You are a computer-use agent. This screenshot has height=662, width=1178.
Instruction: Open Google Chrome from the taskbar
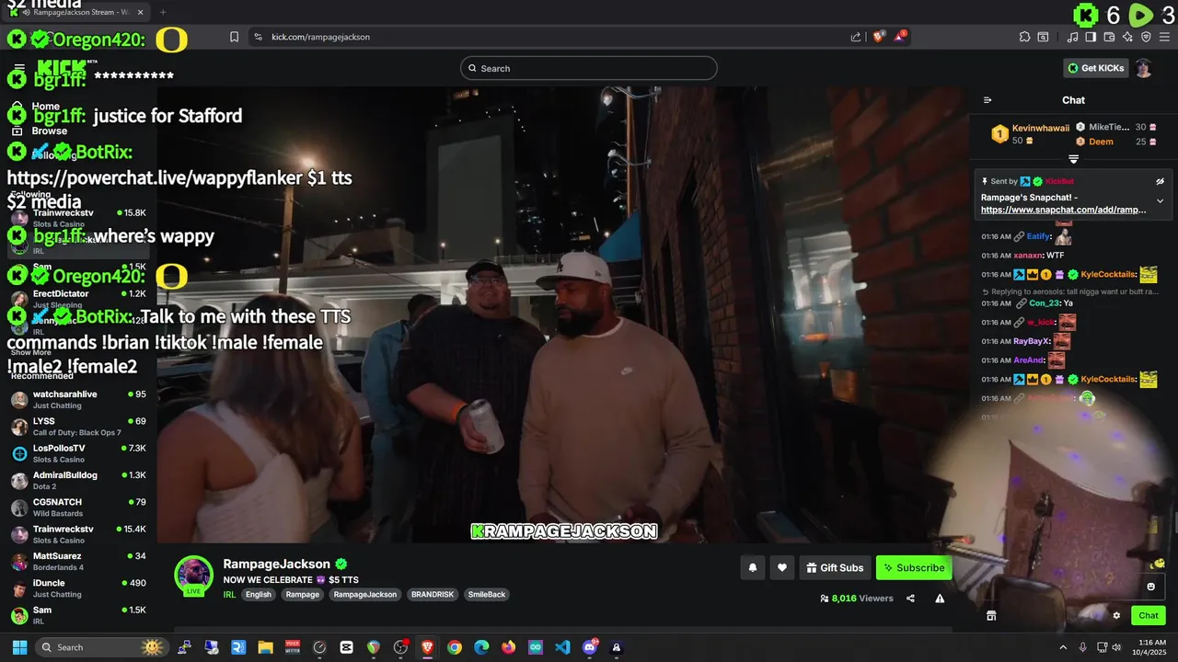[x=455, y=647]
